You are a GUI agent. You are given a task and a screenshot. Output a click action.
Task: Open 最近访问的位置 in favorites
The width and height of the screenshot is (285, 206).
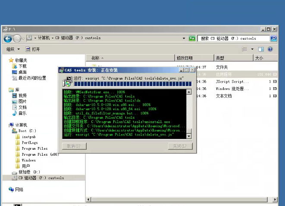point(32,78)
